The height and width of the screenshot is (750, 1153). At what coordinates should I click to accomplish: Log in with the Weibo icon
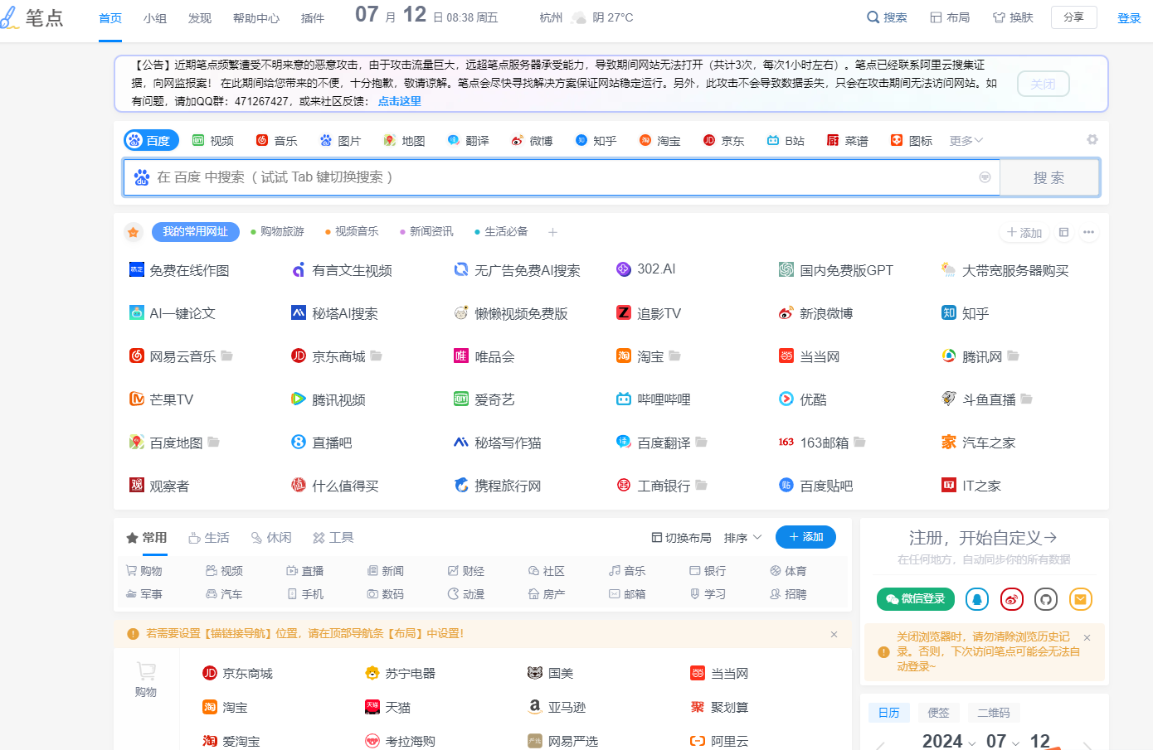point(1011,599)
